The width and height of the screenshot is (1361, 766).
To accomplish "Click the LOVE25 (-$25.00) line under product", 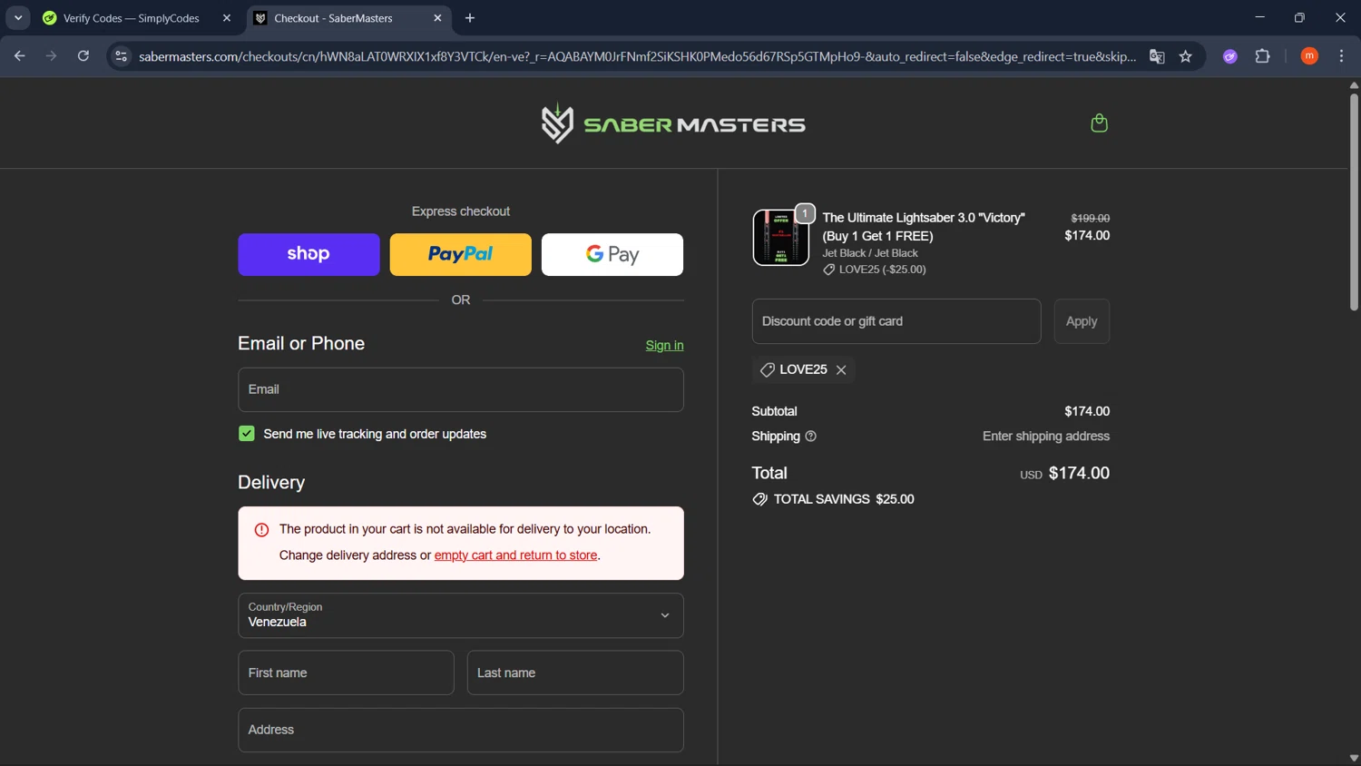I will (x=875, y=270).
